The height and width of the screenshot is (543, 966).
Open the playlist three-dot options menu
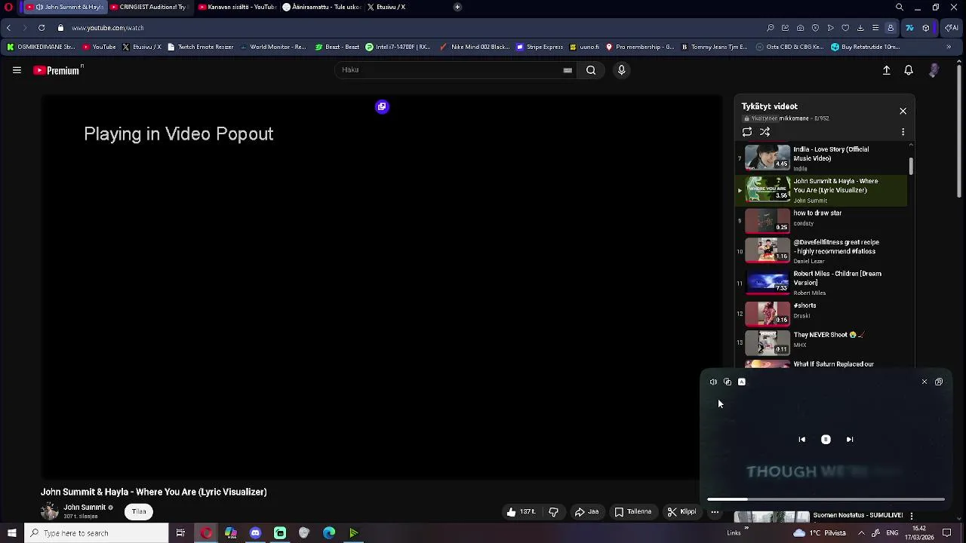click(x=903, y=132)
